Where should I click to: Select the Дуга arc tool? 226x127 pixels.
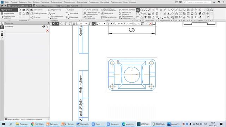[52, 13]
